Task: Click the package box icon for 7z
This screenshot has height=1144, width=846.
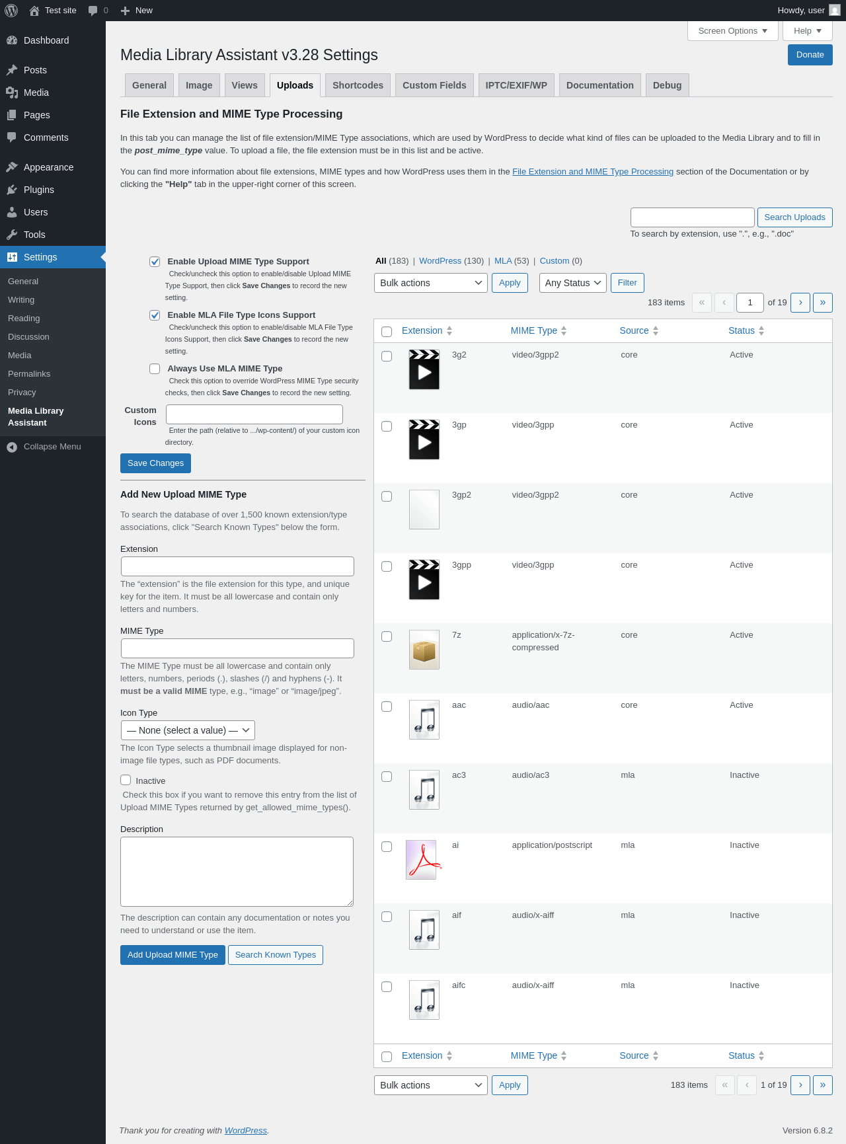Action: tap(424, 650)
